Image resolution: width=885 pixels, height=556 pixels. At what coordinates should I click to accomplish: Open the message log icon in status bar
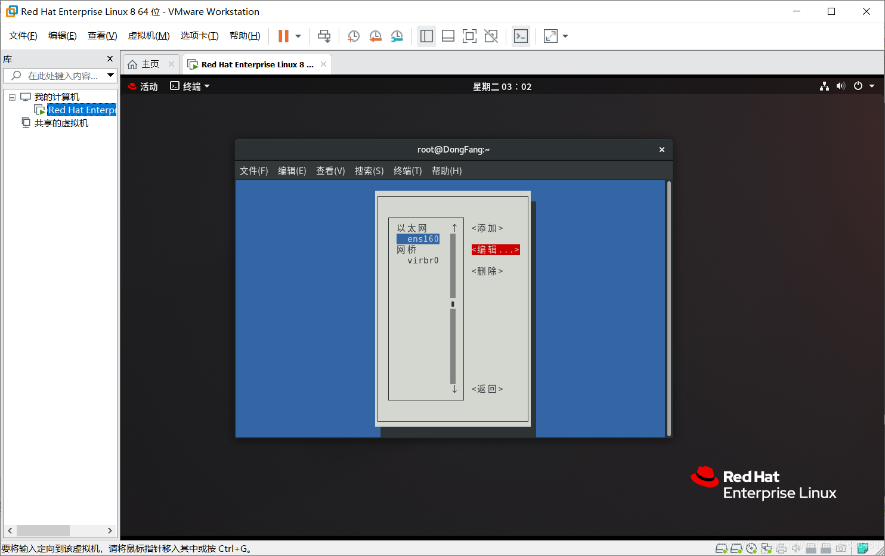[862, 548]
